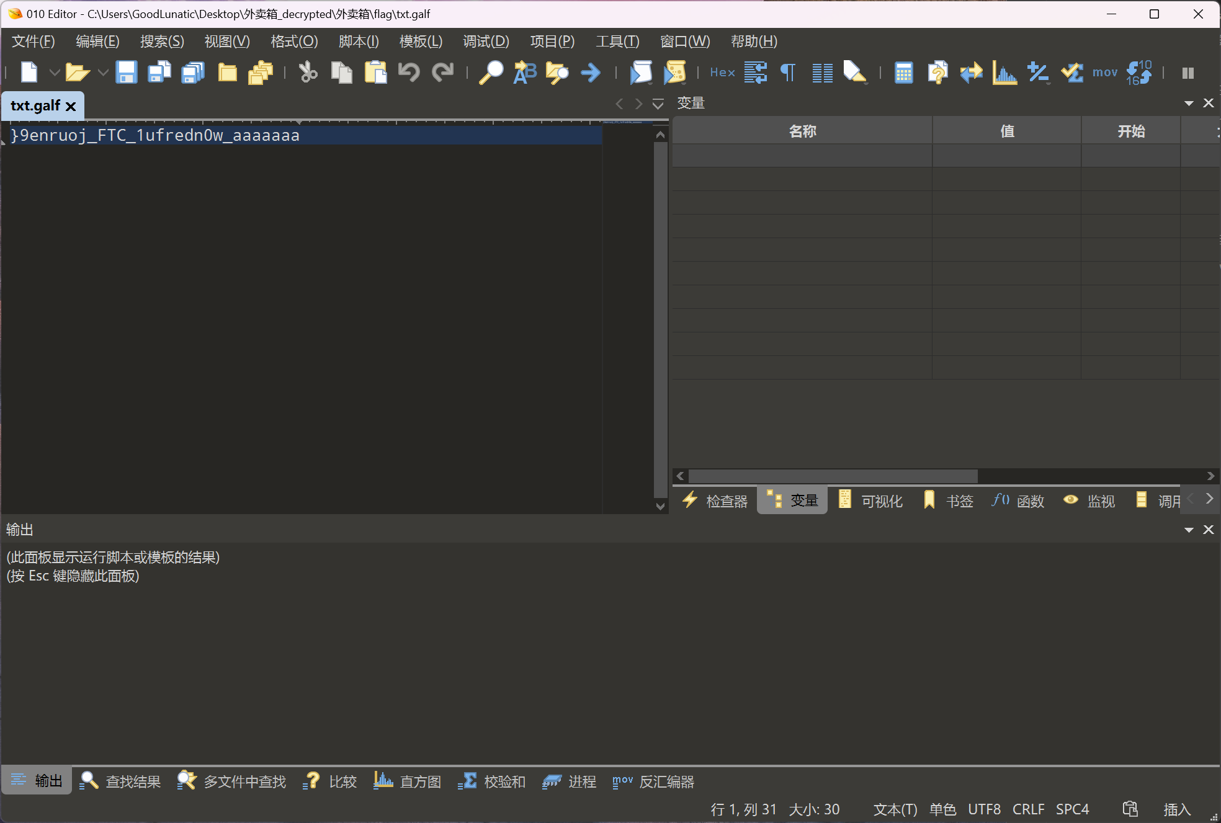Open the 输出 panel options dropdown
Viewport: 1221px width, 823px height.
tap(1189, 530)
